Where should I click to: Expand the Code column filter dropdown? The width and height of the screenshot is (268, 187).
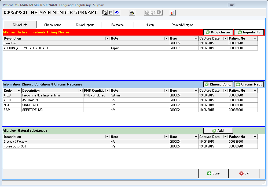click(19, 91)
